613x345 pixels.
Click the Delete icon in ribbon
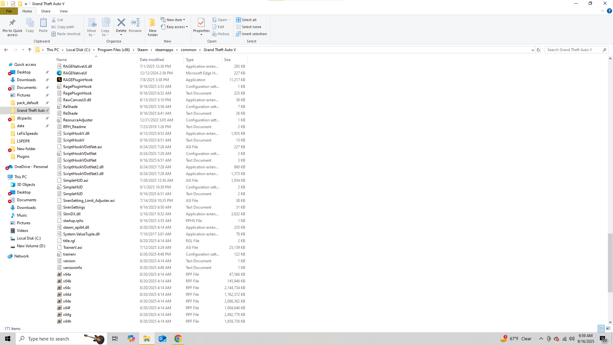click(121, 23)
